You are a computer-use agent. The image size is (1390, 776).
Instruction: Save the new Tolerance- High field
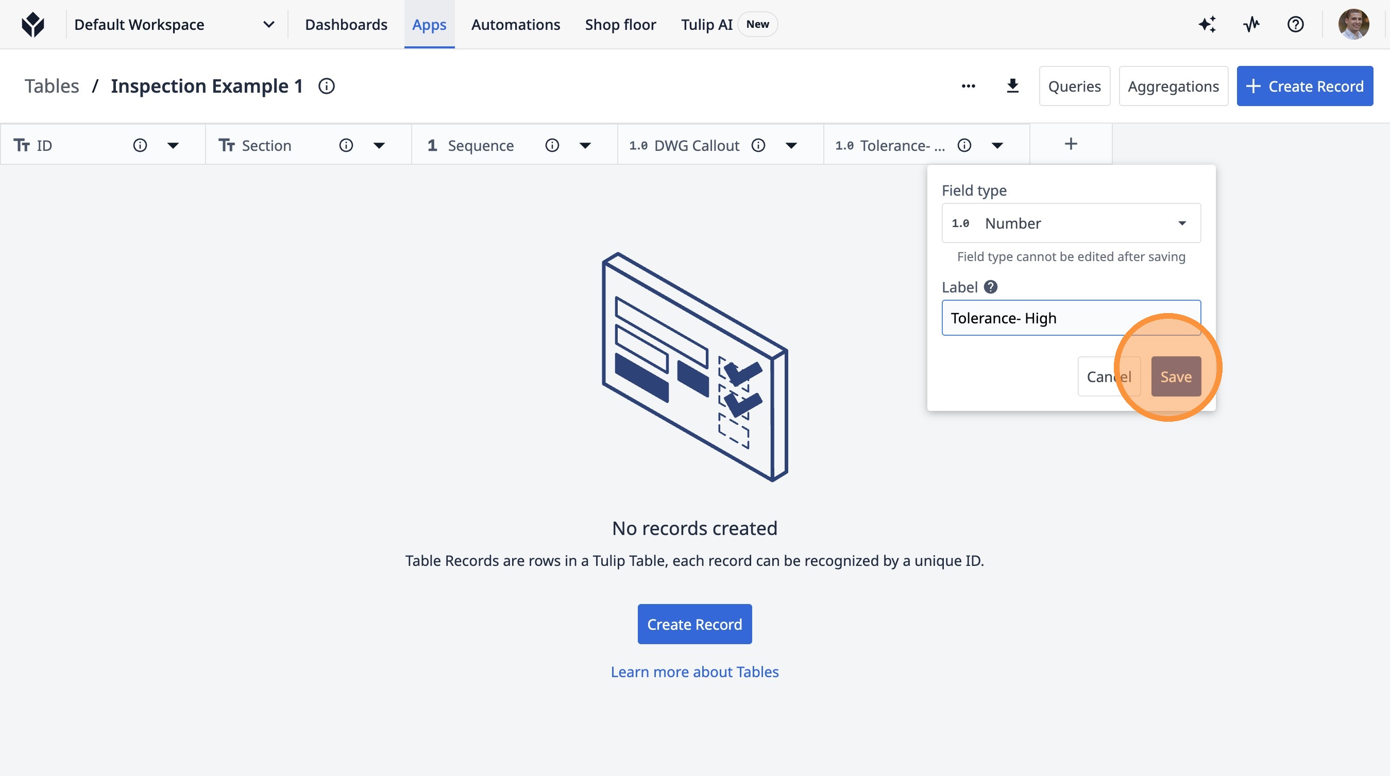[x=1176, y=376]
